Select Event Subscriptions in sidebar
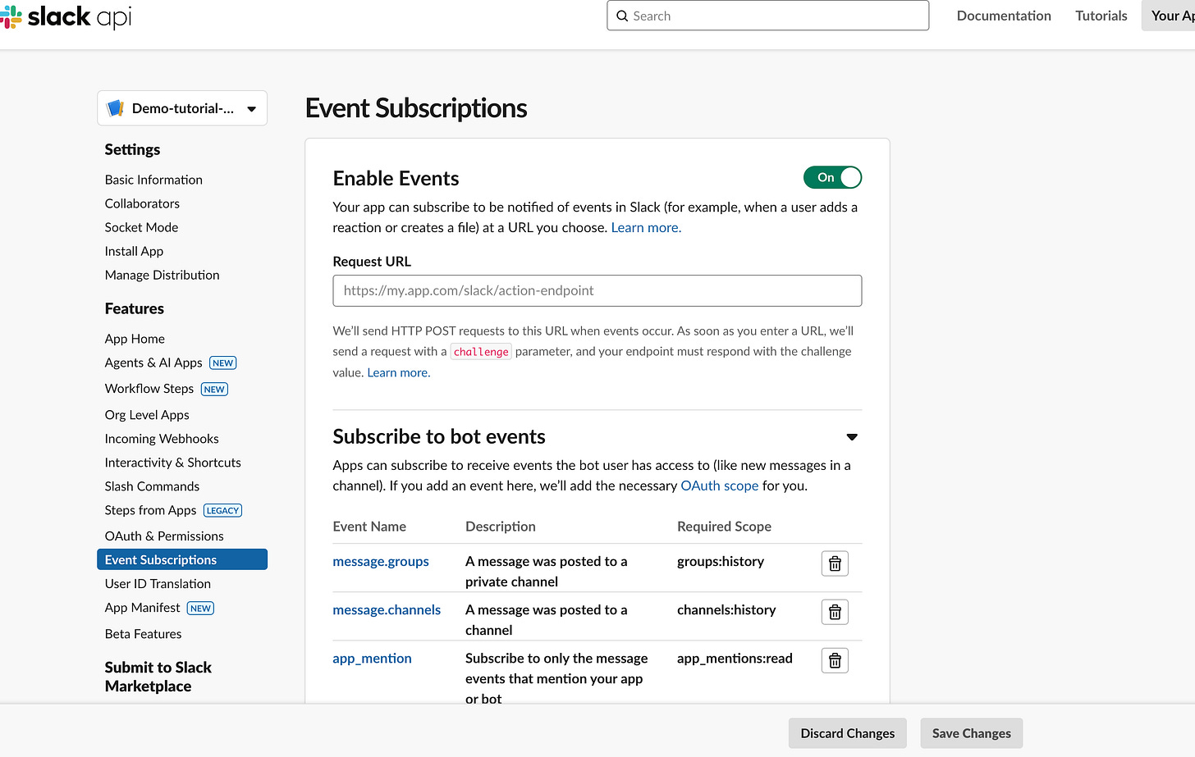 point(182,559)
